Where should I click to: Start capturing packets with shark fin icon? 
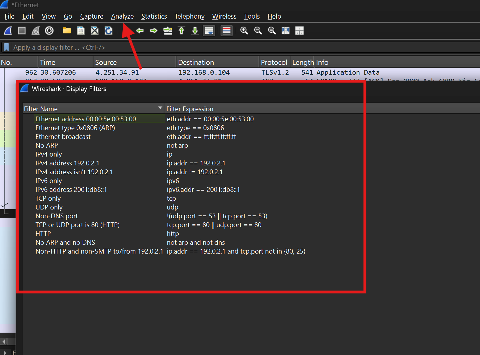click(8, 31)
